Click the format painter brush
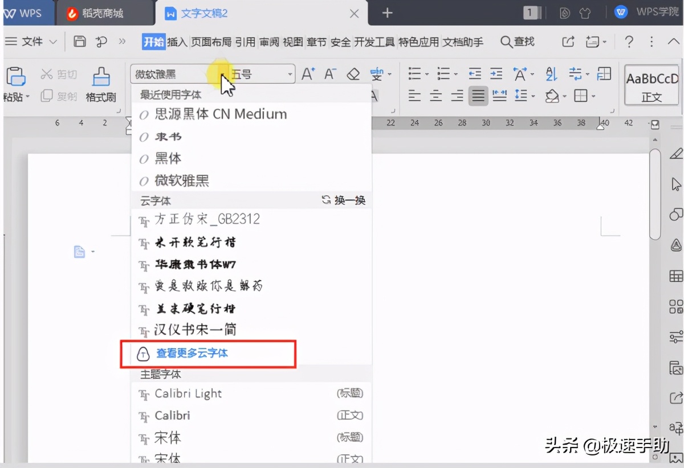 point(101,77)
